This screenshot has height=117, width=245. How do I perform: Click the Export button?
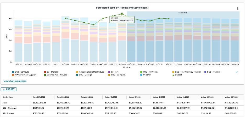tap(9, 89)
